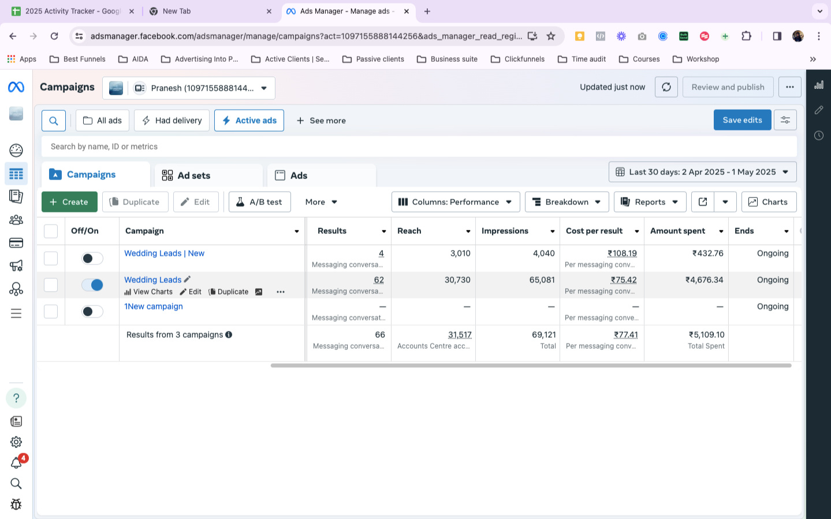Screen dimensions: 831x519
Task: Open the audiences people icon
Action: tap(16, 220)
